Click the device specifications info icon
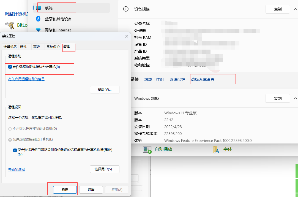Image resolution: width=298 pixels, height=197 pixels. [x=126, y=9]
